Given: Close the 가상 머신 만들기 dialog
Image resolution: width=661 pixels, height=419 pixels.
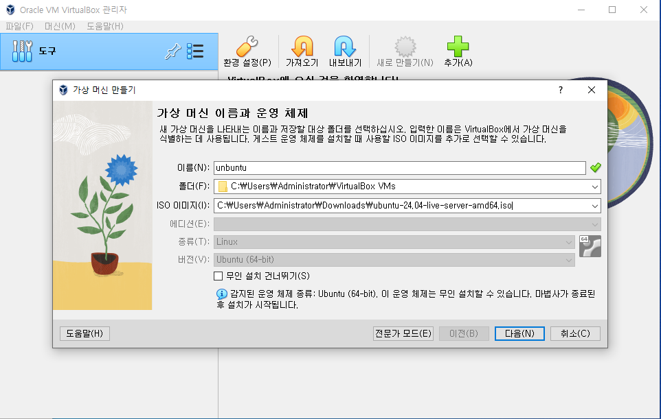Looking at the screenshot, I should pyautogui.click(x=592, y=90).
